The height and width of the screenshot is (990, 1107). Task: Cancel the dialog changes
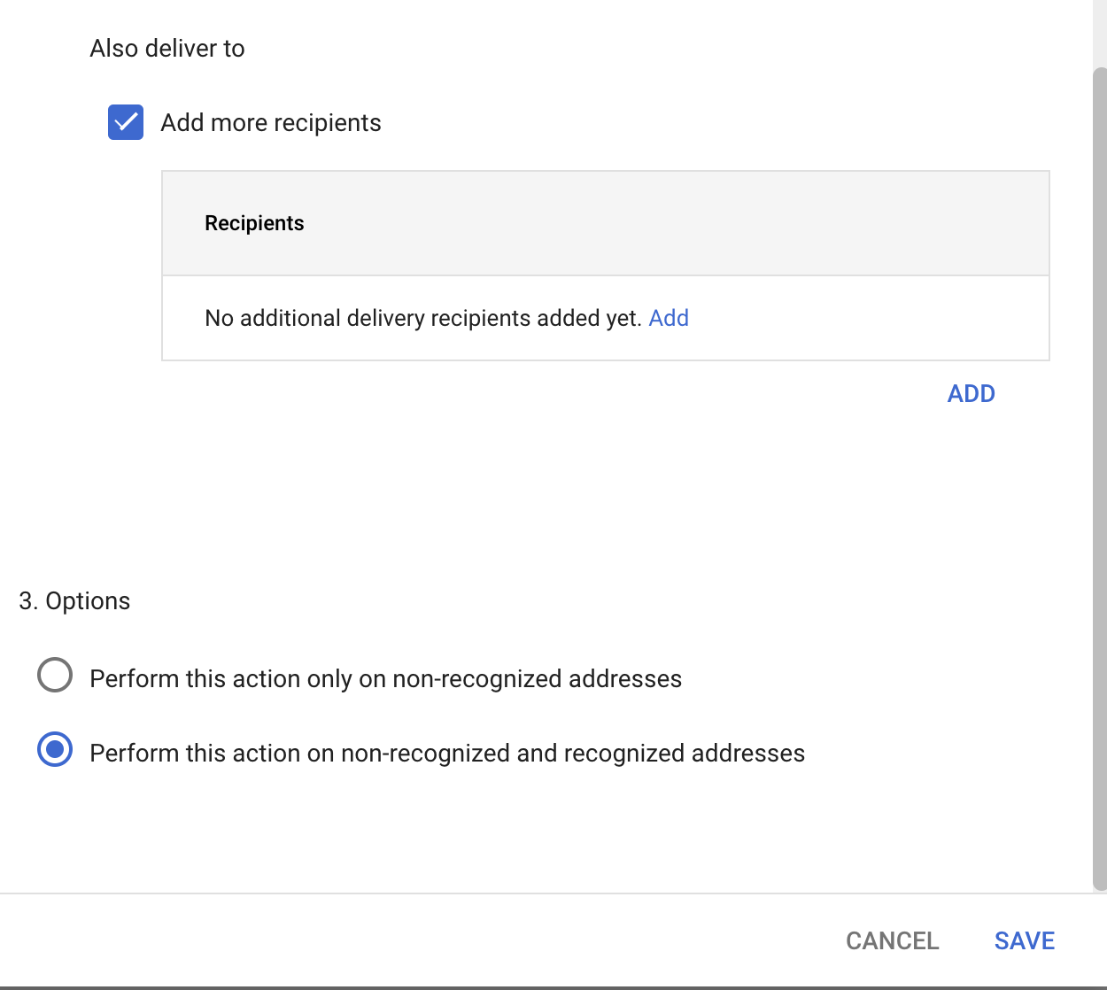[x=892, y=940]
